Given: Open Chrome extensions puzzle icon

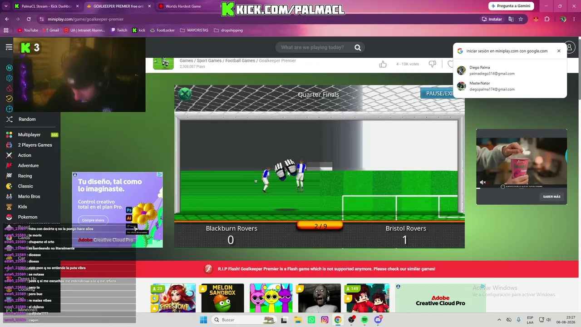Looking at the screenshot, I should pyautogui.click(x=547, y=19).
